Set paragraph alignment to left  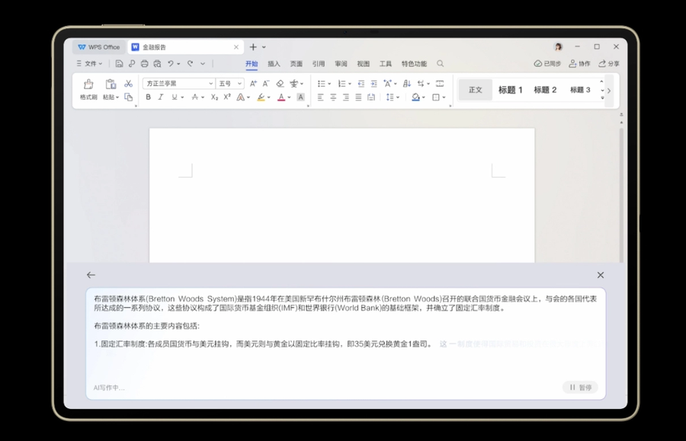(x=320, y=97)
